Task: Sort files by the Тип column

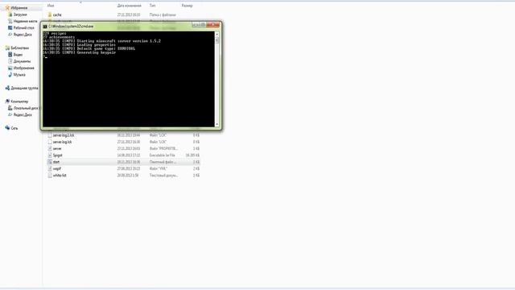Action: coord(152,6)
